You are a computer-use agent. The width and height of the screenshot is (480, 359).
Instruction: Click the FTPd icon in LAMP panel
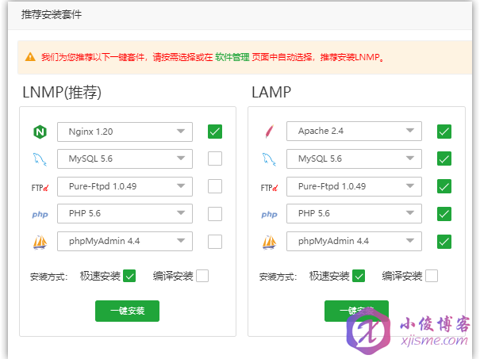tap(269, 187)
